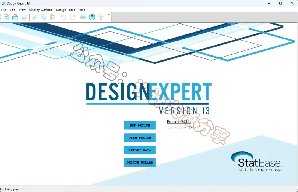Close the Design-Expert 13 window

(292, 3)
